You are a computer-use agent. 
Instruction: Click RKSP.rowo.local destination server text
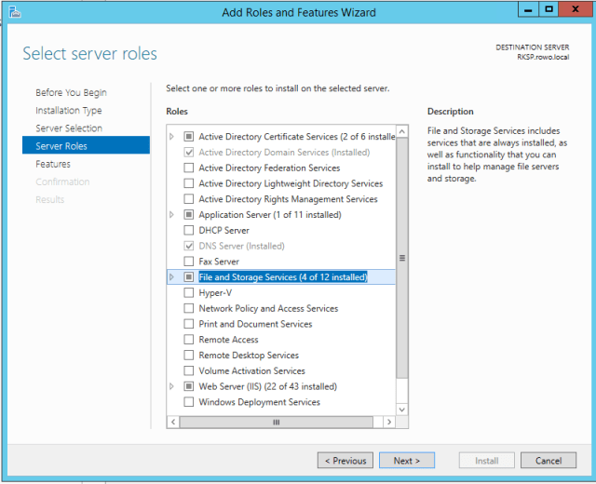(x=543, y=57)
